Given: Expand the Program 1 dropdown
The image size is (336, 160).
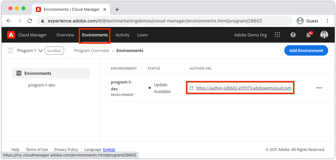Looking at the screenshot, I should pos(41,51).
